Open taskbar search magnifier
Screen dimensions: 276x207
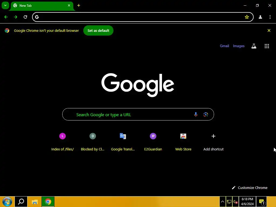point(21,202)
